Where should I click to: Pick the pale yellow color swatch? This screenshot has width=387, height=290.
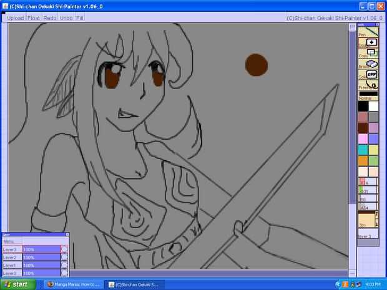click(x=373, y=150)
